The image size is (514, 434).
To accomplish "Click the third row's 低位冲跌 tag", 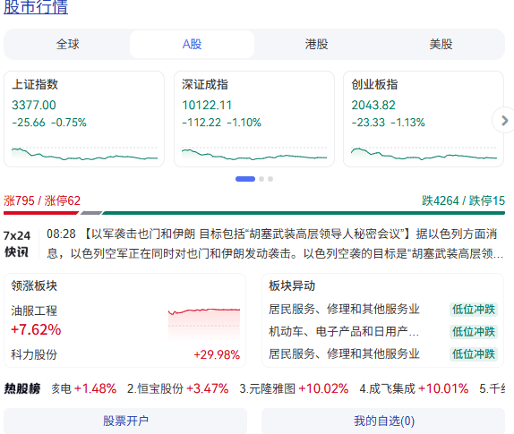I will point(474,353).
